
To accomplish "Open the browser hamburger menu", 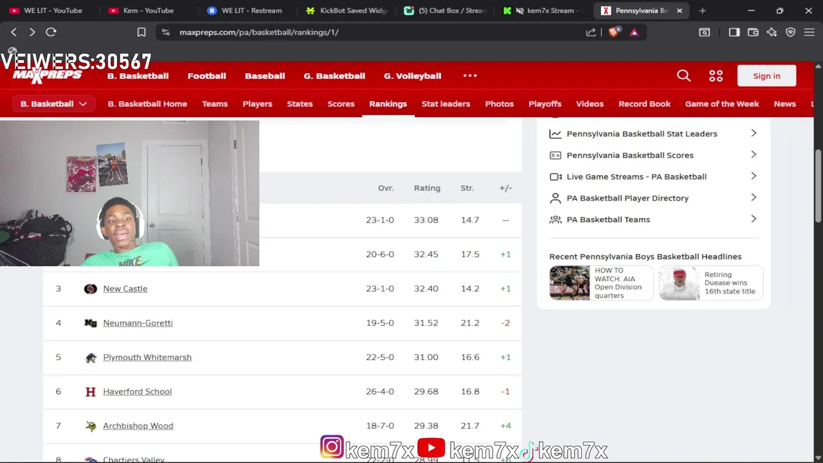I will (x=809, y=32).
